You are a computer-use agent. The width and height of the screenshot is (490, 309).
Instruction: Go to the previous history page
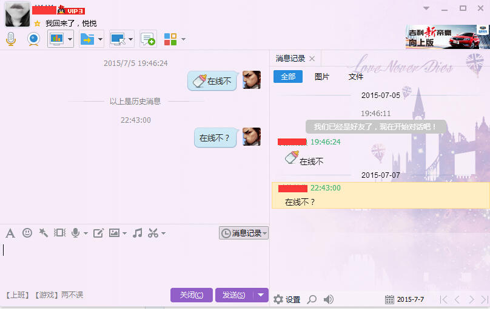[457, 299]
